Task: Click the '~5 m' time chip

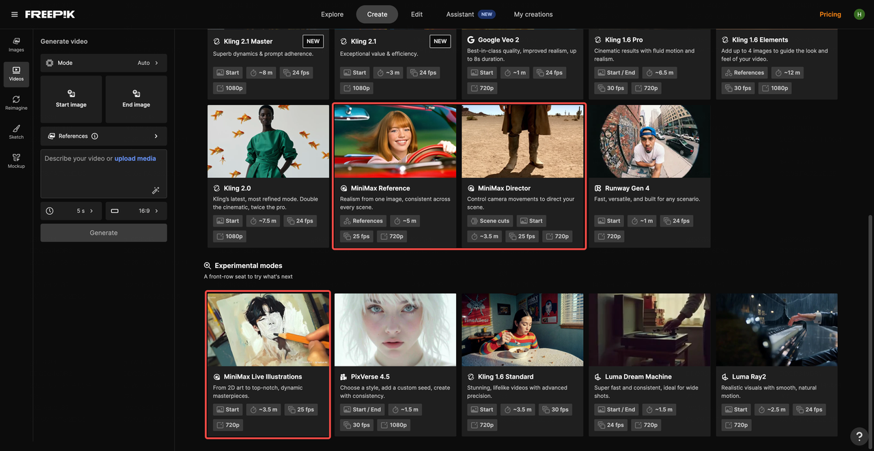Action: tap(405, 221)
